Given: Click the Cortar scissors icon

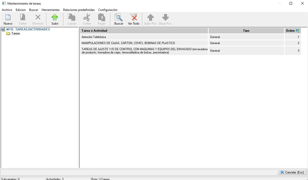Looking at the screenshot, I should coord(87,18).
